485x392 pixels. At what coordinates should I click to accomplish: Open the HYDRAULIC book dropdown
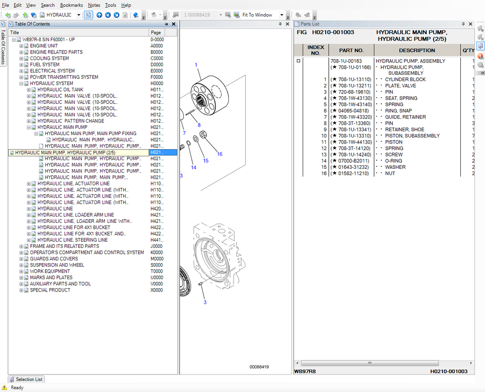click(79, 15)
